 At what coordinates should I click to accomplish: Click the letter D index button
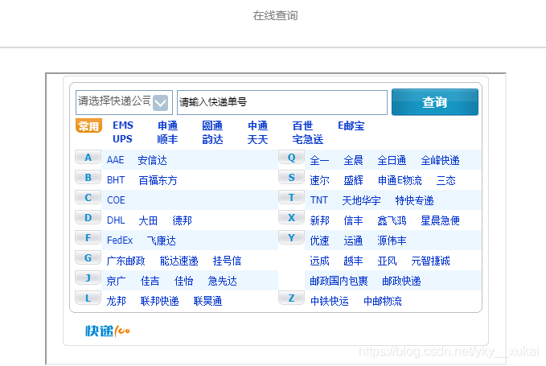(88, 218)
